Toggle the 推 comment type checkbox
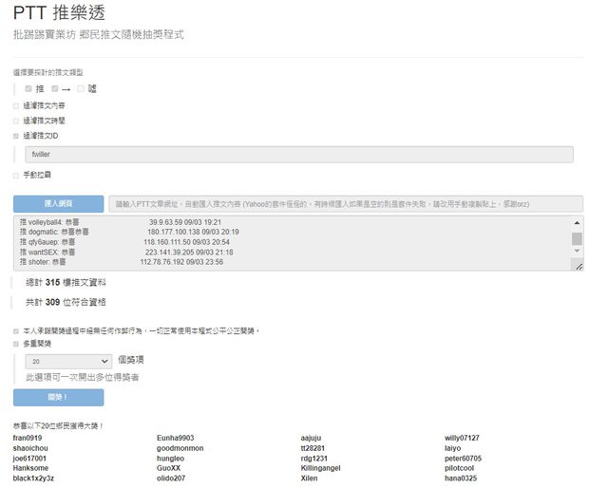Screen dimensions: 608x488 pyautogui.click(x=28, y=88)
